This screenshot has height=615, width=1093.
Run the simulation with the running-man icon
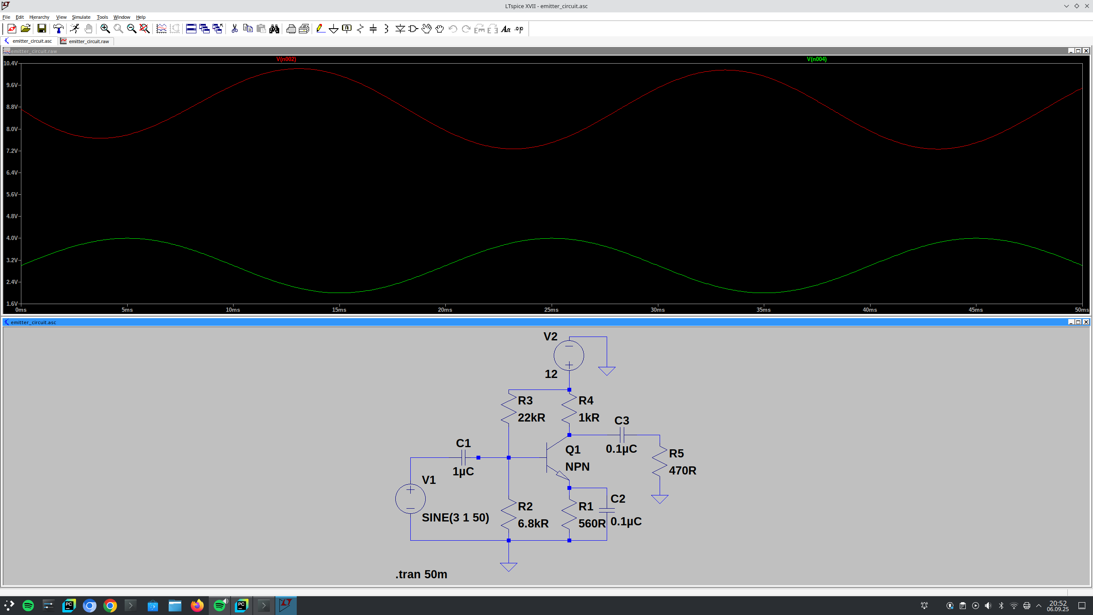74,29
